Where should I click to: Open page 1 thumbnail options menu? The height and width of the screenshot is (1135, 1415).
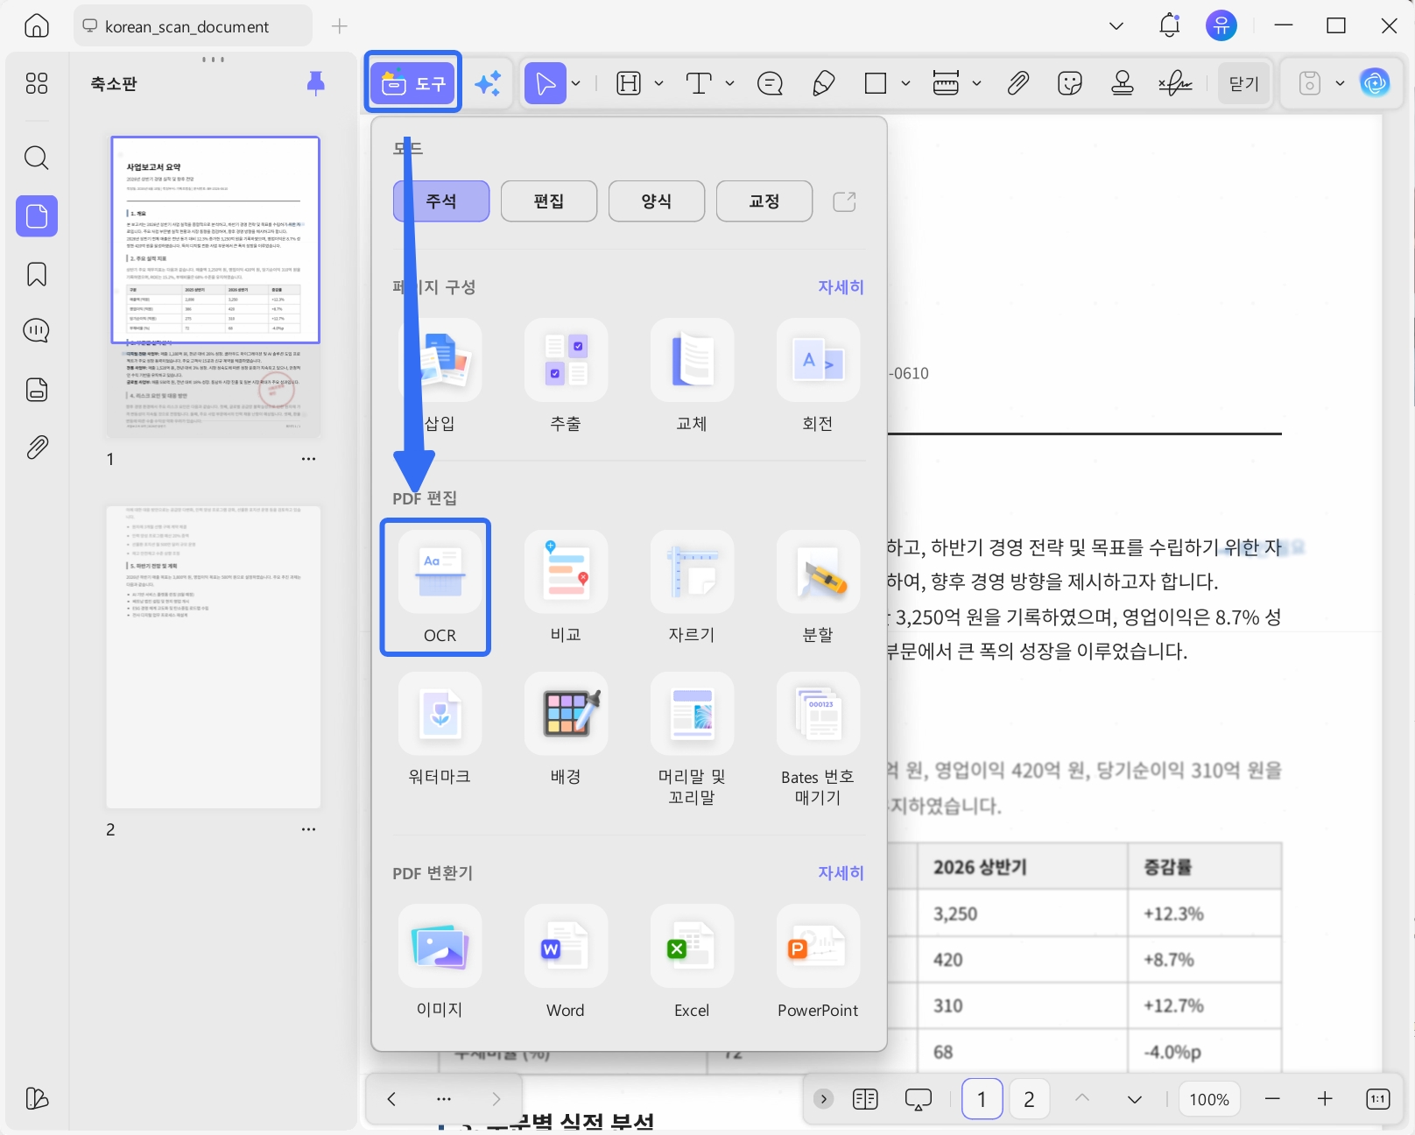[308, 459]
